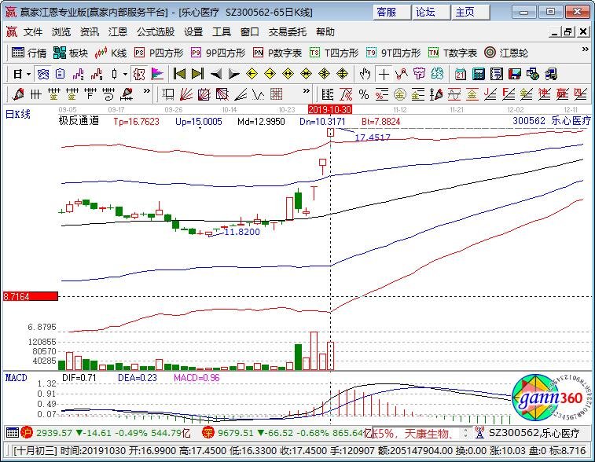Click the 客服 button in title bar
595x462 pixels.
click(x=392, y=12)
